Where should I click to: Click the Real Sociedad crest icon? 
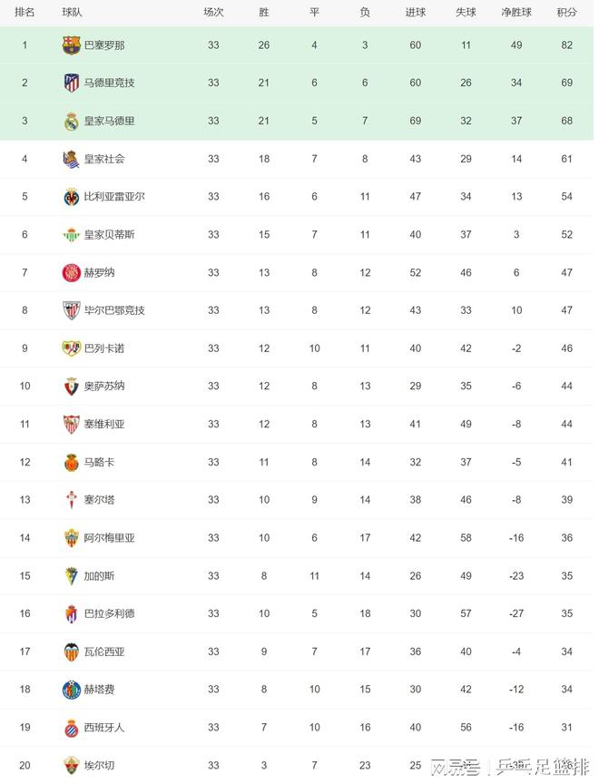click(x=71, y=159)
